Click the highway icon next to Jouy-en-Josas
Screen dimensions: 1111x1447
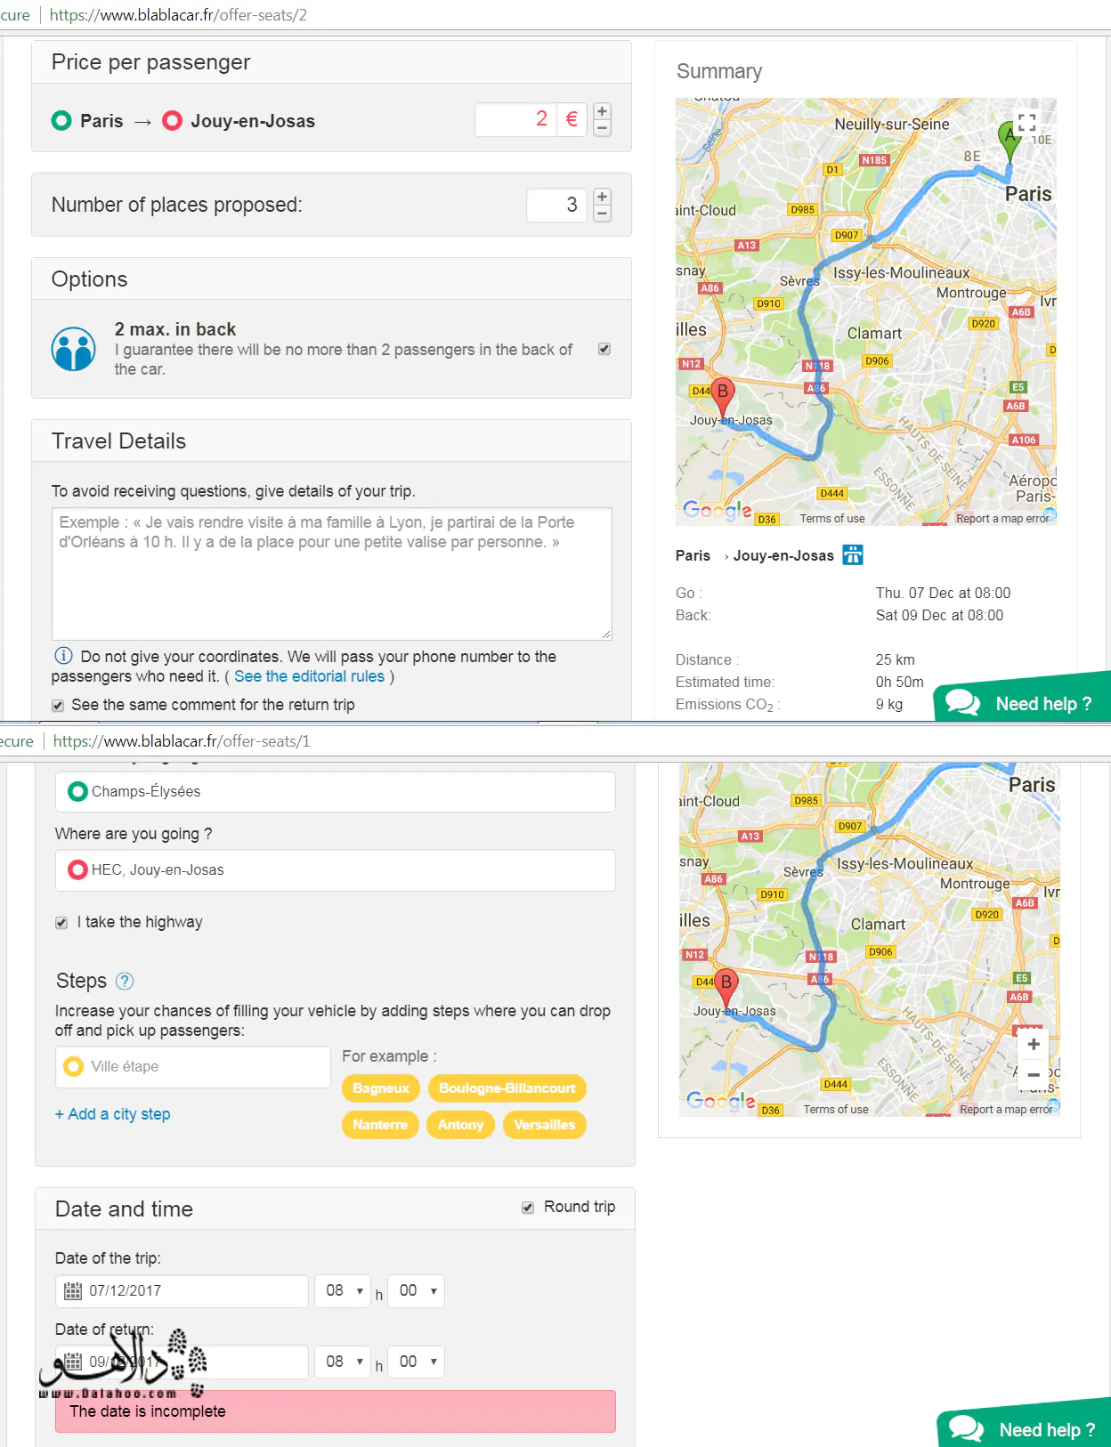pyautogui.click(x=853, y=555)
